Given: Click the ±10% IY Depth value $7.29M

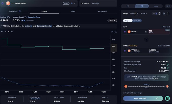Looking at the screenshot, I should click(x=57, y=101).
